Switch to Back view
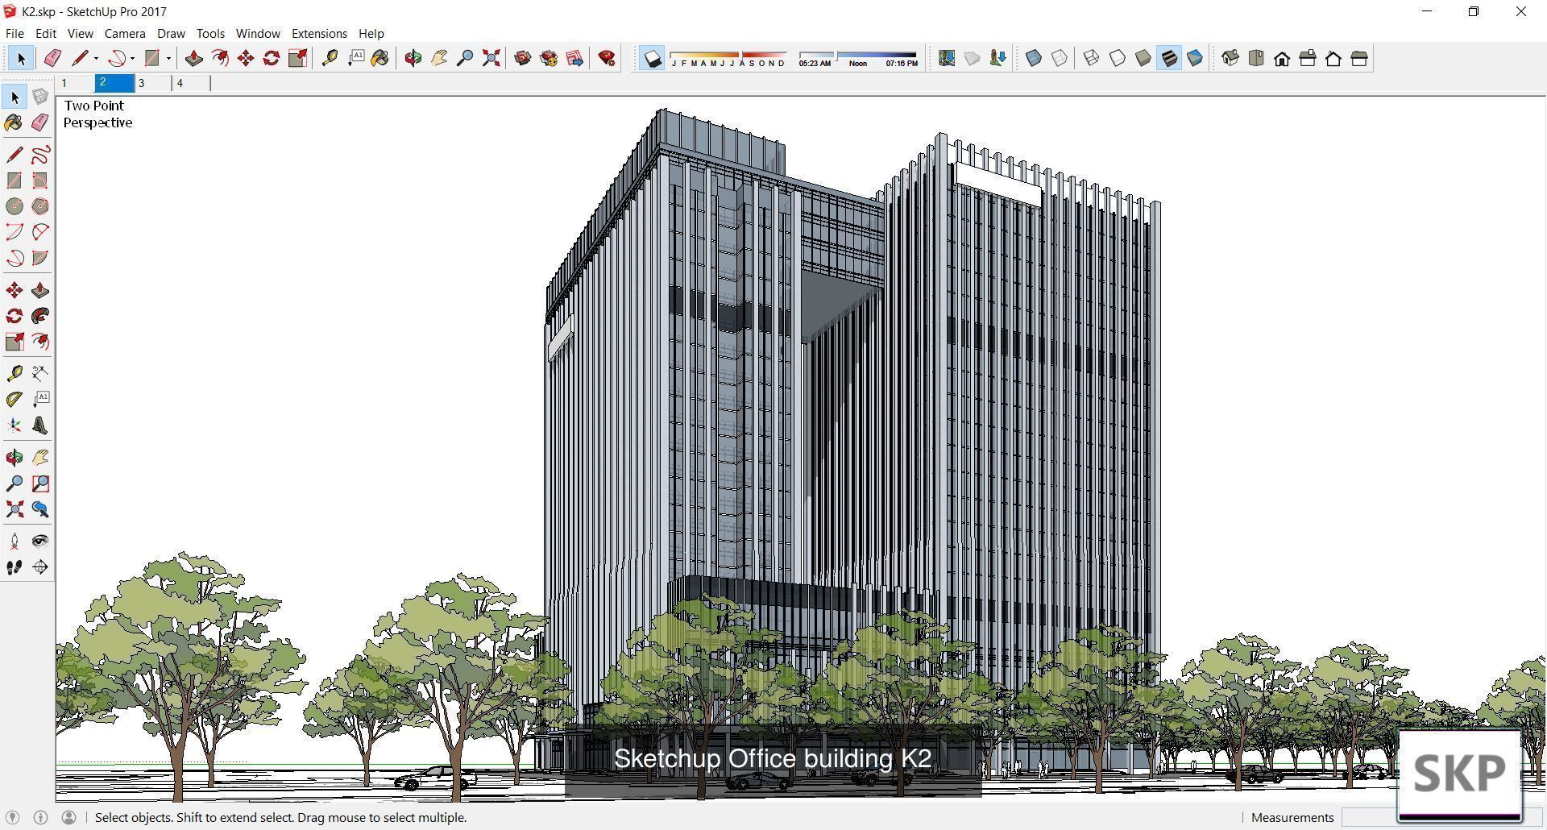This screenshot has width=1547, height=830. pyautogui.click(x=1333, y=58)
